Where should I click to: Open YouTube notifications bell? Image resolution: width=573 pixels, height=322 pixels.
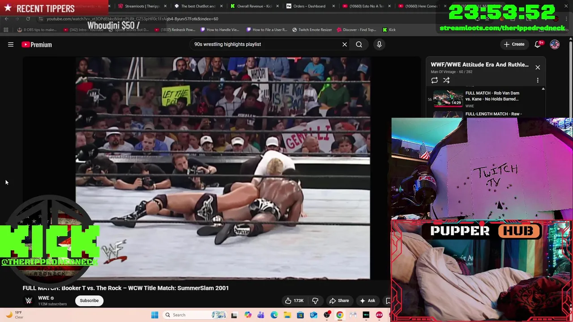538,44
